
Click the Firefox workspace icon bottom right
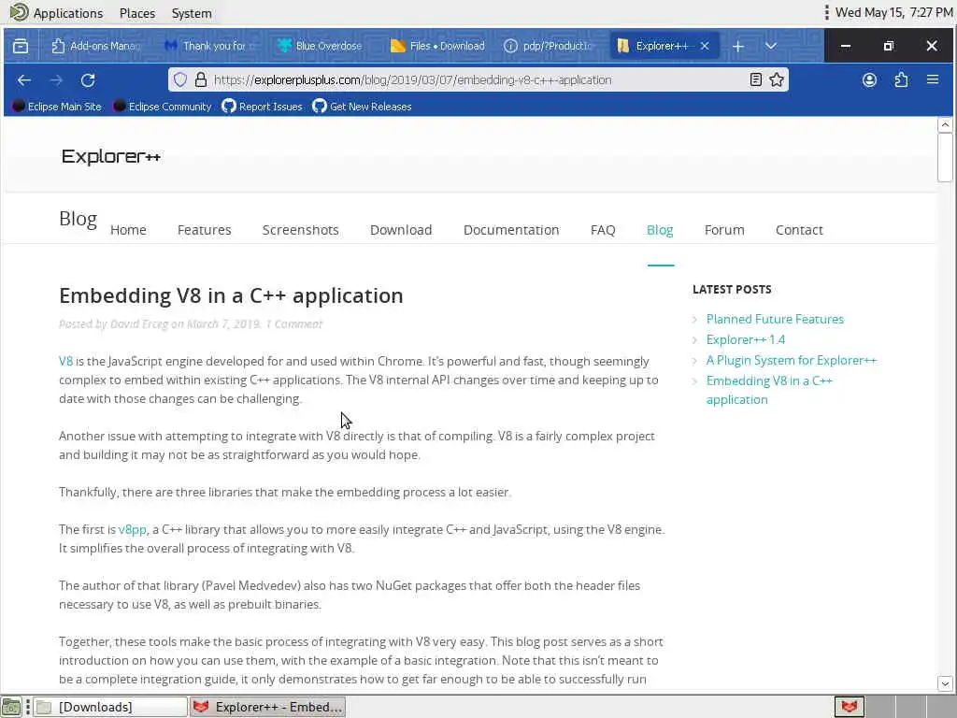click(x=849, y=707)
